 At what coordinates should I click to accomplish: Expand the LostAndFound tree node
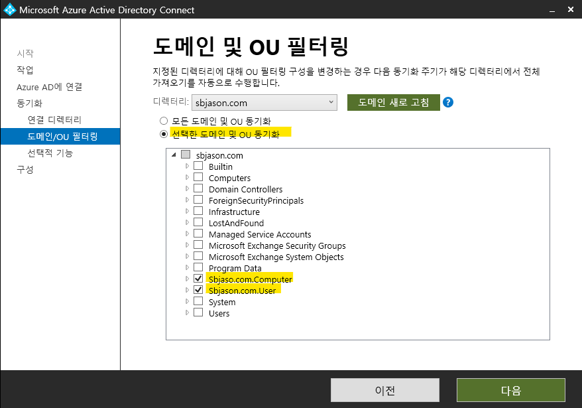[187, 222]
